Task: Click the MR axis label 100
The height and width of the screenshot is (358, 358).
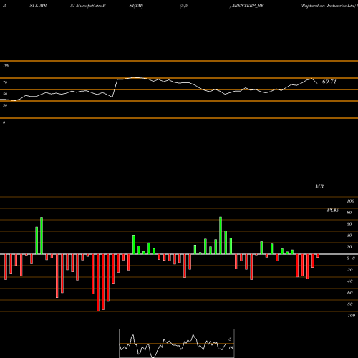Action: (x=350, y=201)
